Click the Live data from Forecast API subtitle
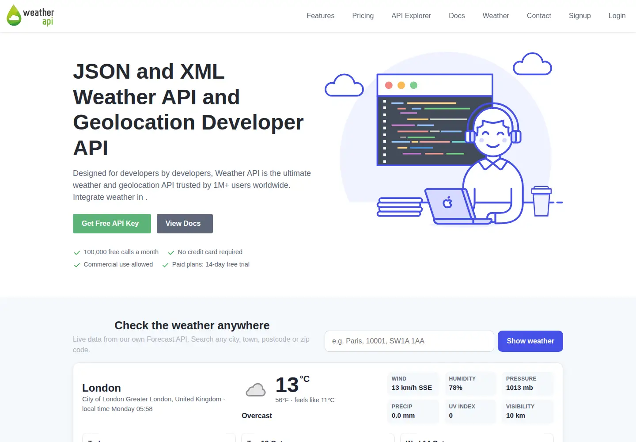This screenshot has height=442, width=636. pyautogui.click(x=192, y=345)
